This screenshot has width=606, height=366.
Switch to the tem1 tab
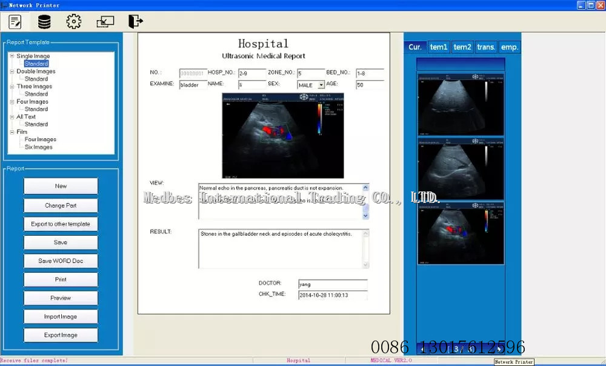(439, 47)
